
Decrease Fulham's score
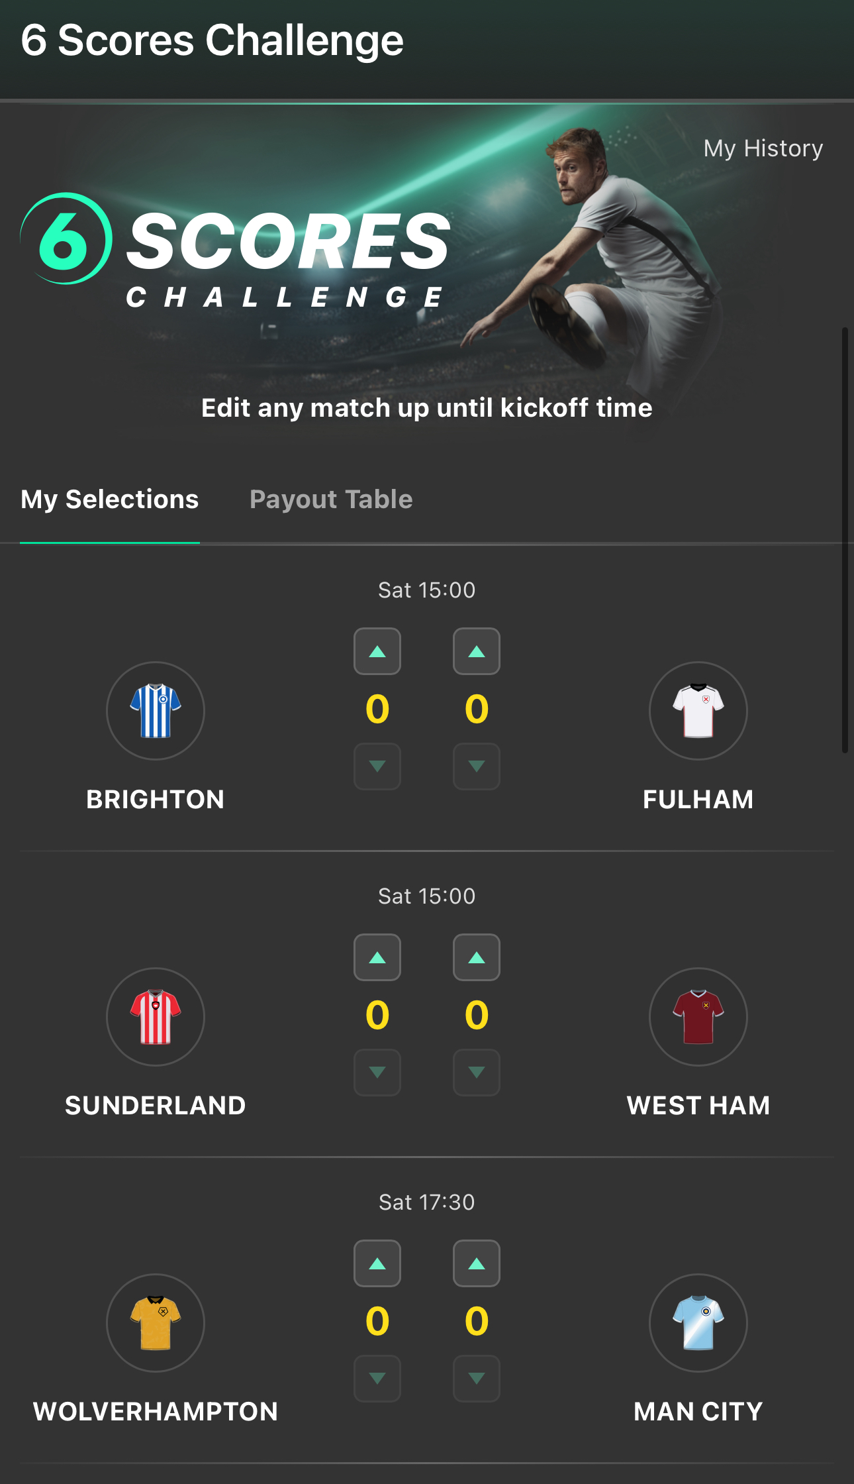point(477,767)
